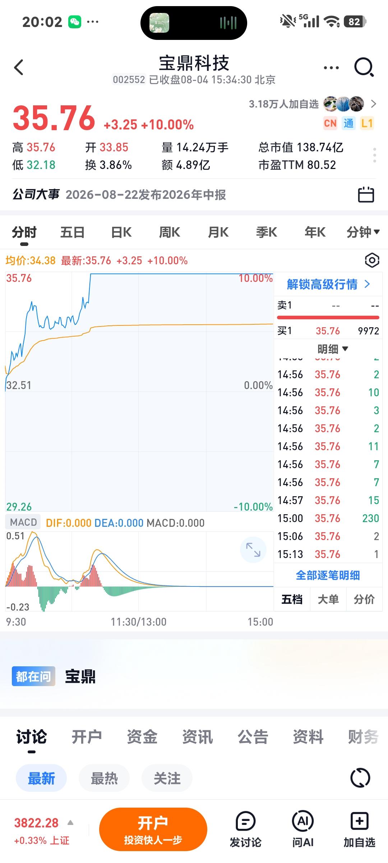The image size is (388, 863).
Task: Select the 关注 filter pill
Action: [x=167, y=778]
